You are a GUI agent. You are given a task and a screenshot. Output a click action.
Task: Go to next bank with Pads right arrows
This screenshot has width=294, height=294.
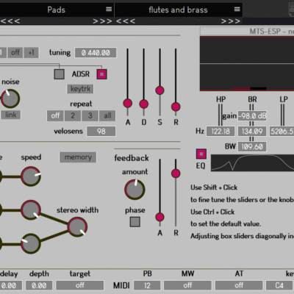point(102,21)
